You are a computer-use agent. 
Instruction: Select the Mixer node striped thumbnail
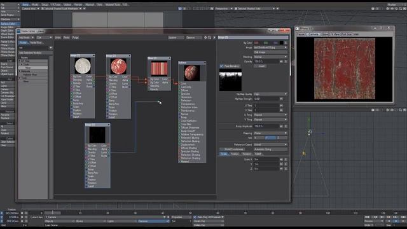[160, 68]
